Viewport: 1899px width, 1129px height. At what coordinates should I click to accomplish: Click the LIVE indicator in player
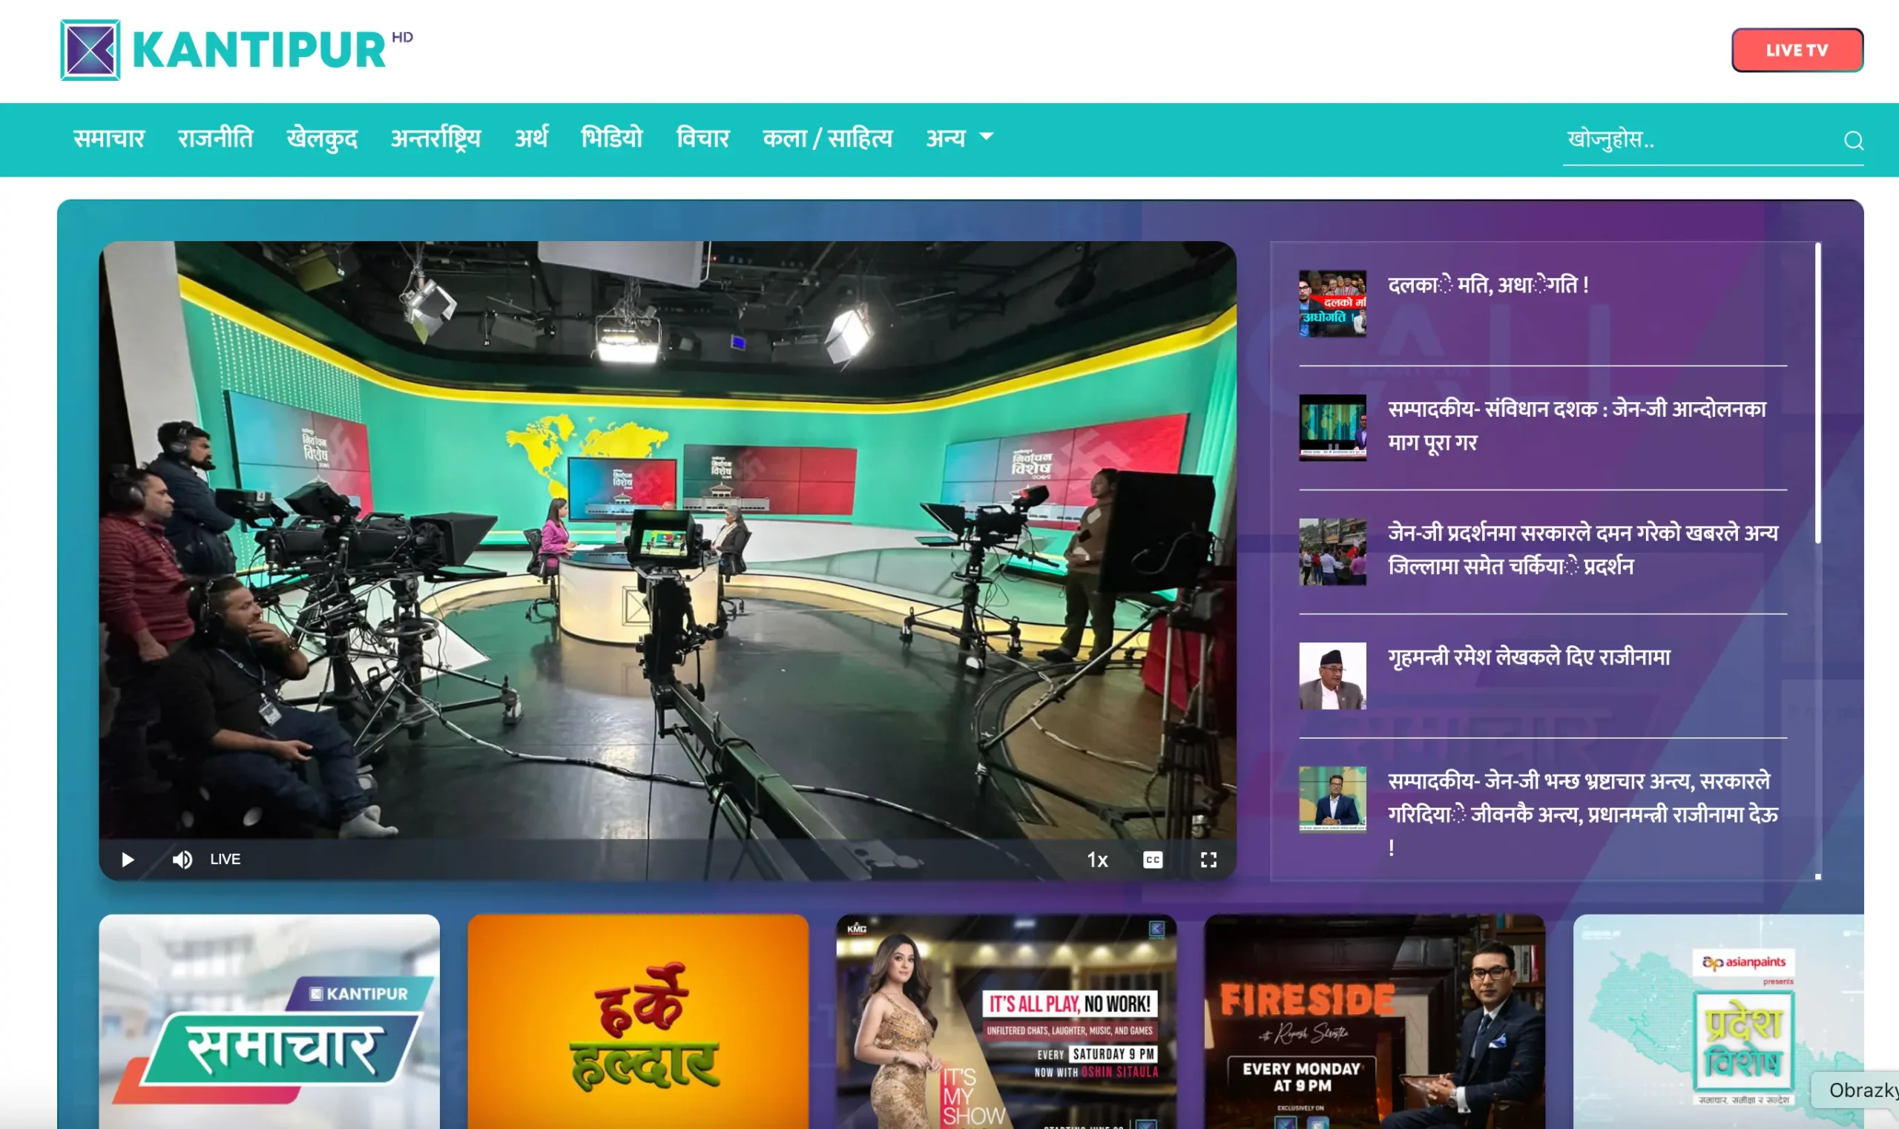point(226,860)
